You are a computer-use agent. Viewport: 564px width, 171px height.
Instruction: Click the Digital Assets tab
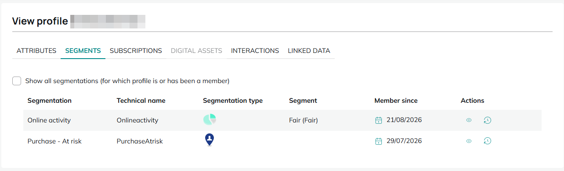[x=196, y=51]
